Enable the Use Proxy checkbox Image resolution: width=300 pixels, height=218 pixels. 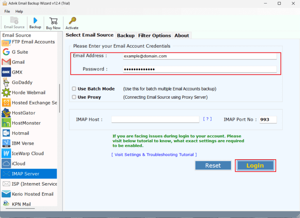point(74,97)
